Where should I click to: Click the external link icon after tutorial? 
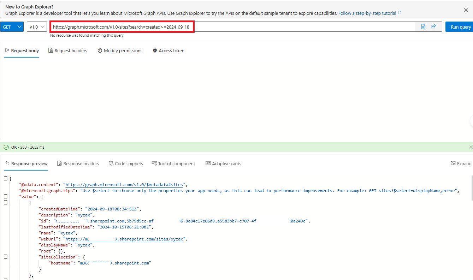pos(400,13)
